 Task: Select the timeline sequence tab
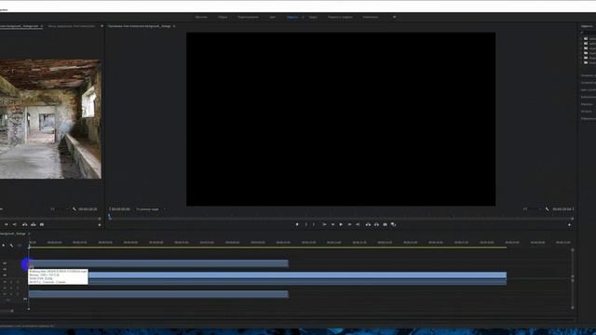(12, 234)
